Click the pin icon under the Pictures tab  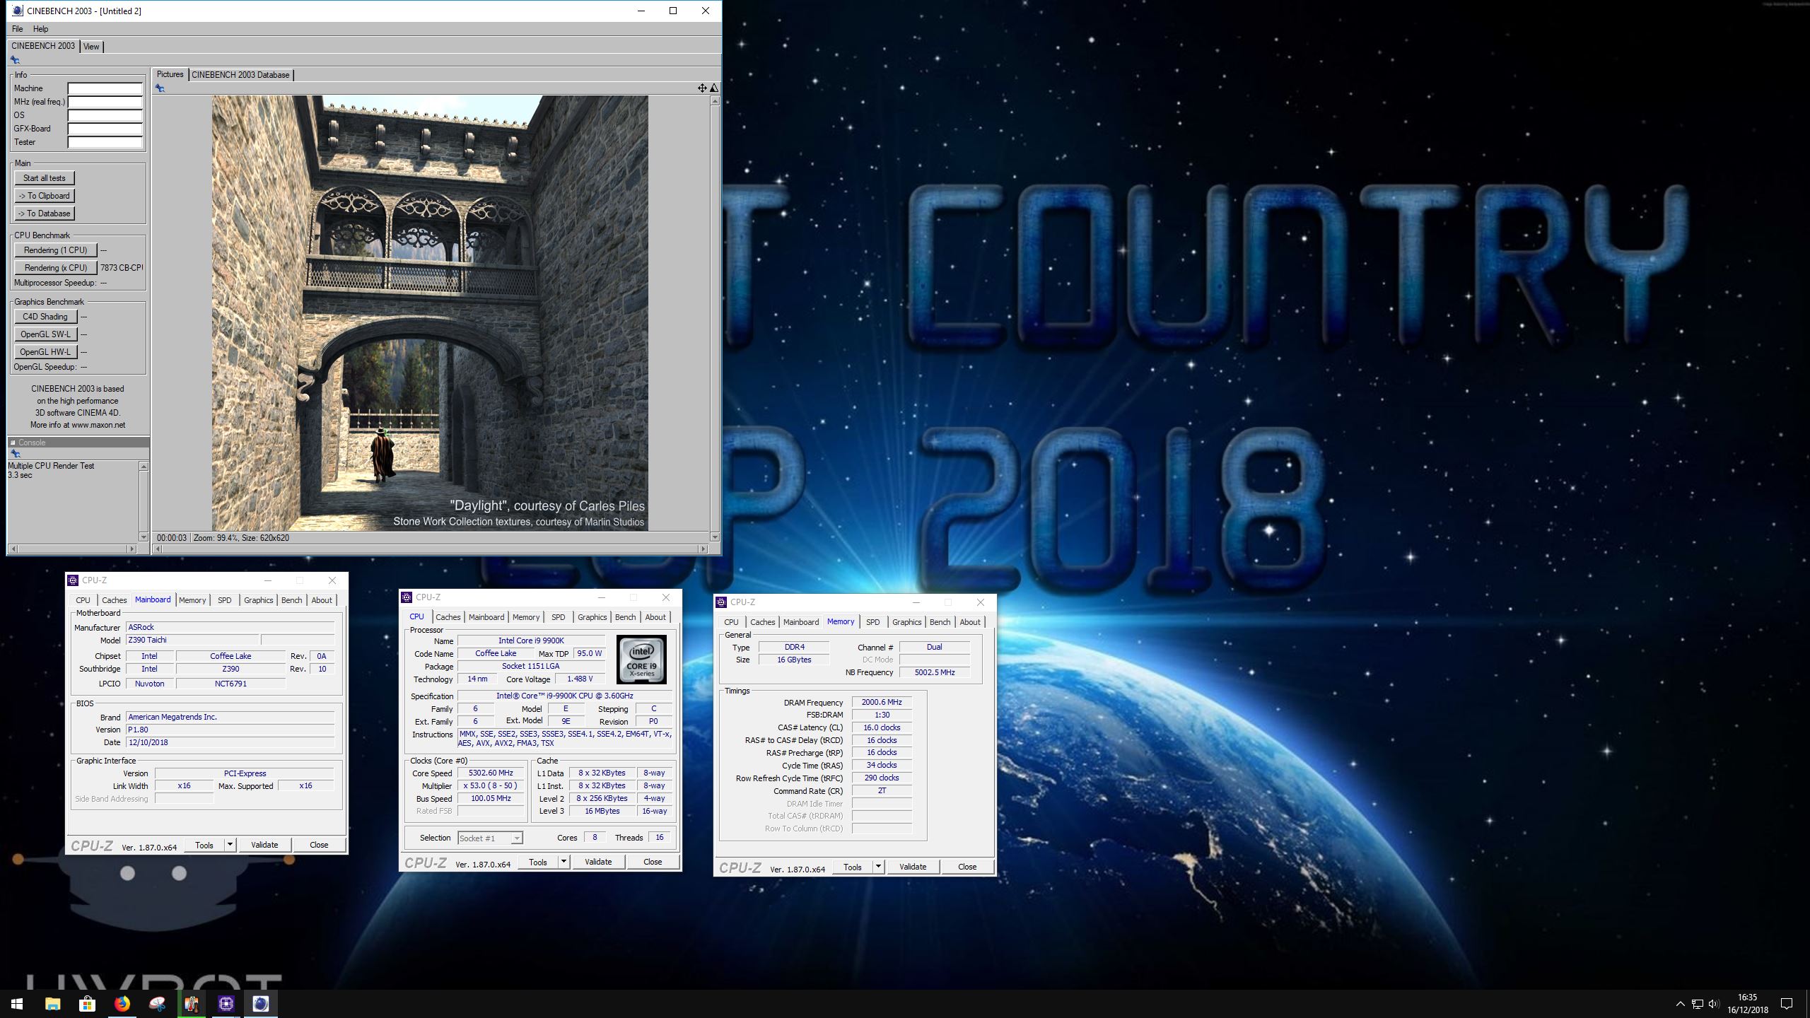160,88
